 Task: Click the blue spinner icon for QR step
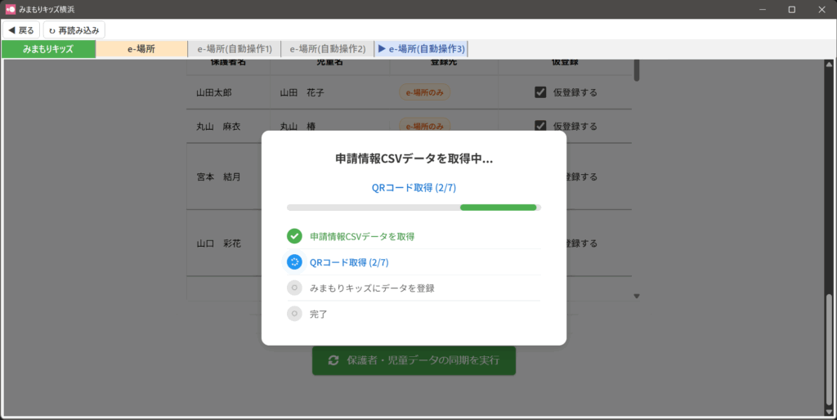pyautogui.click(x=294, y=262)
